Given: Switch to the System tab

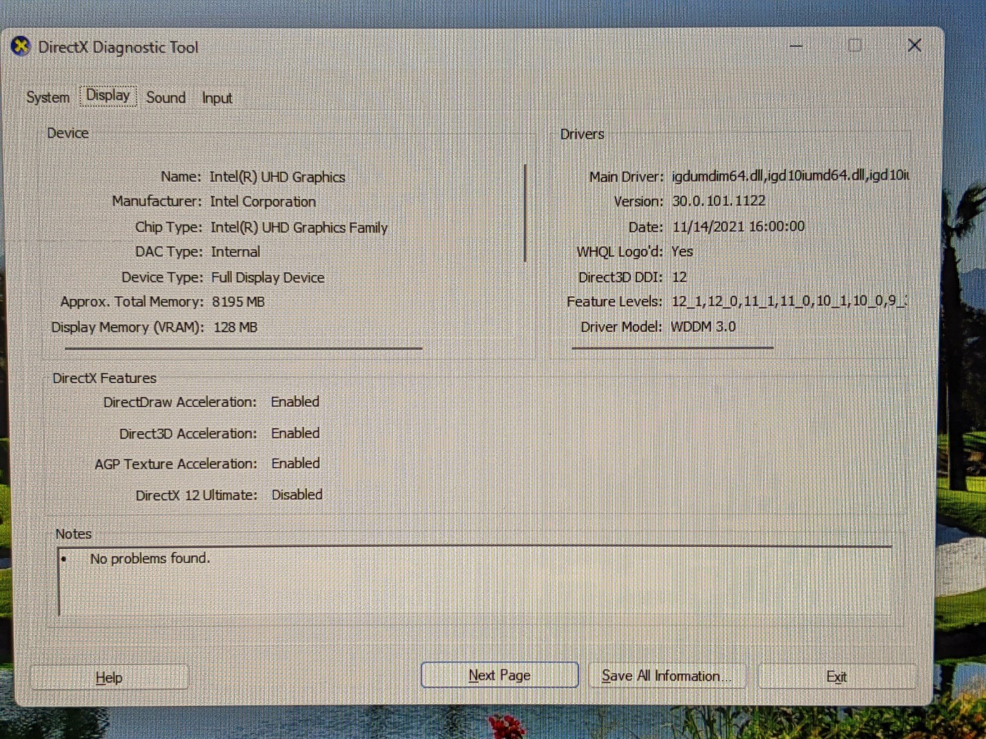Looking at the screenshot, I should 47,97.
